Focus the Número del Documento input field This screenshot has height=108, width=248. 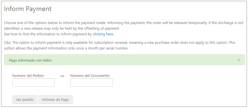(91, 83)
